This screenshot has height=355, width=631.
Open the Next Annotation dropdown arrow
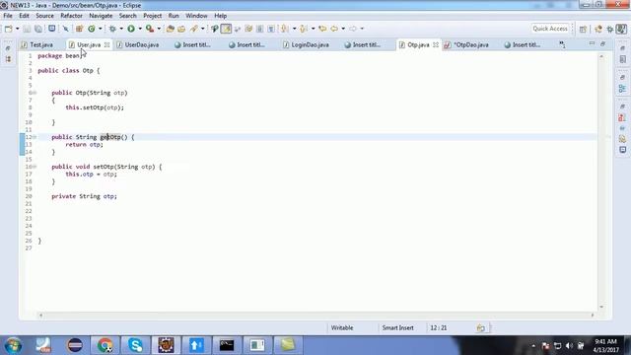(x=294, y=29)
